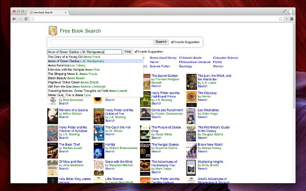The image size is (306, 191).
Task: Click Search link under Memoirs of a Geisha
Action: coord(64,117)
